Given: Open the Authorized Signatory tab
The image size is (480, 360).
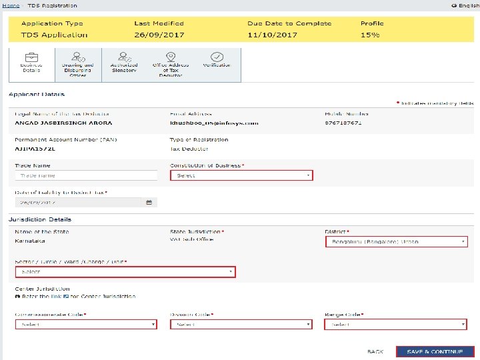Looking at the screenshot, I should (124, 65).
